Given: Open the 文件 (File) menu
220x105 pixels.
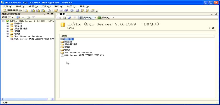Looking at the screenshot, I should 8,7.
